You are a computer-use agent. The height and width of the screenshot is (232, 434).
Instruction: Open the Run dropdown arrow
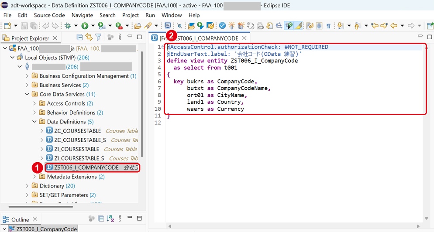[x=93, y=26]
